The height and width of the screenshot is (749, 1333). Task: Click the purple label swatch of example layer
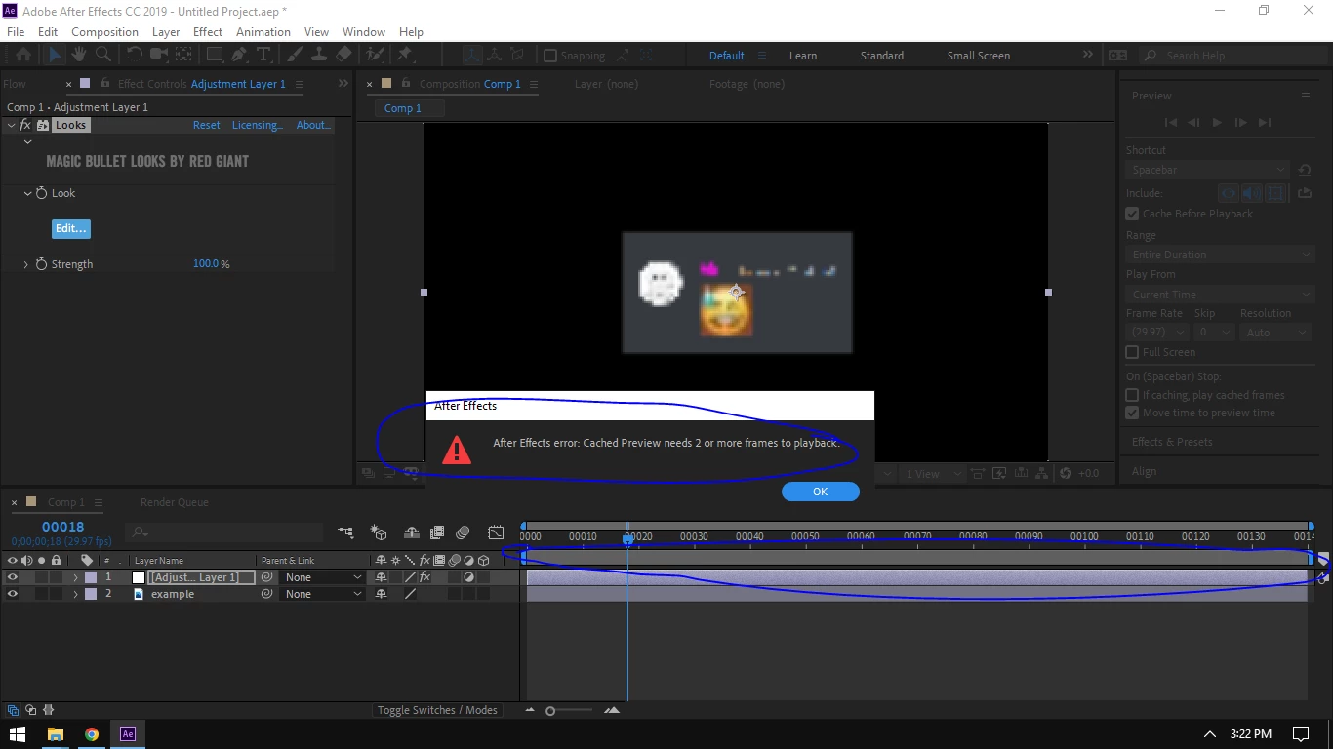[x=91, y=594]
